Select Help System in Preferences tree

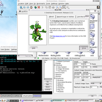tap(62, 67)
